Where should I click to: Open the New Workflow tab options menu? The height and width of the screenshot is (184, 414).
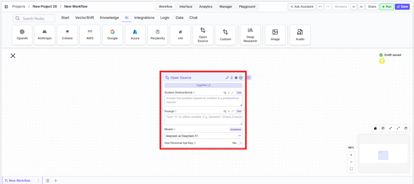point(38,181)
